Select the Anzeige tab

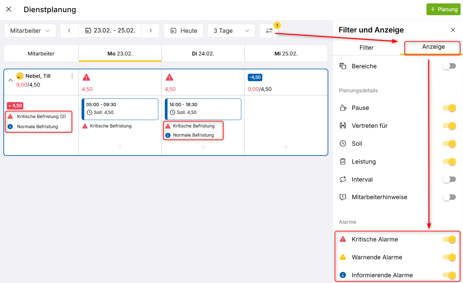pyautogui.click(x=433, y=47)
